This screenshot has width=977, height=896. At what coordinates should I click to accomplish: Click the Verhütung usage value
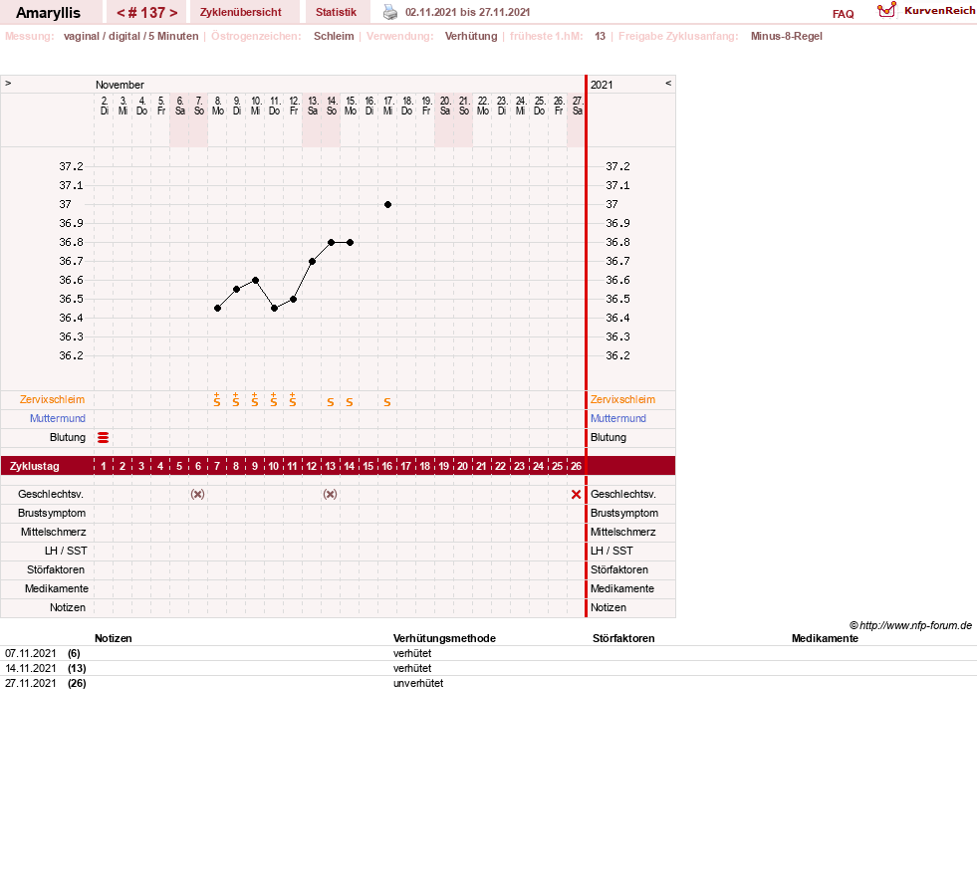point(471,36)
